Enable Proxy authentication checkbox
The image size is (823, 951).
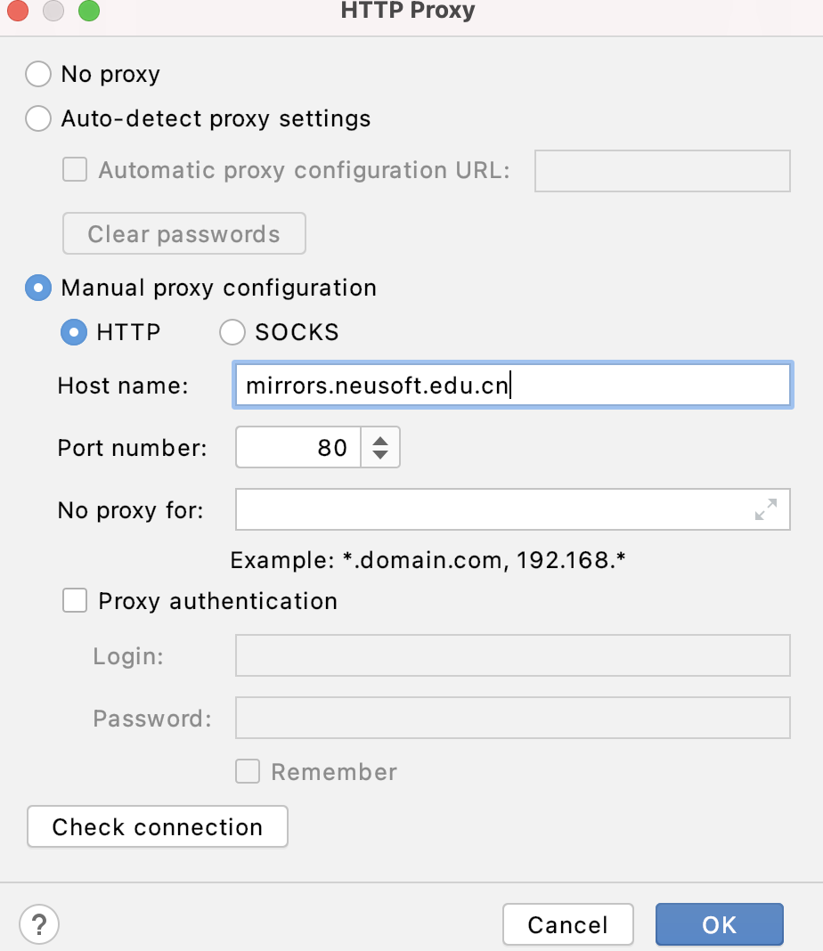click(x=75, y=601)
